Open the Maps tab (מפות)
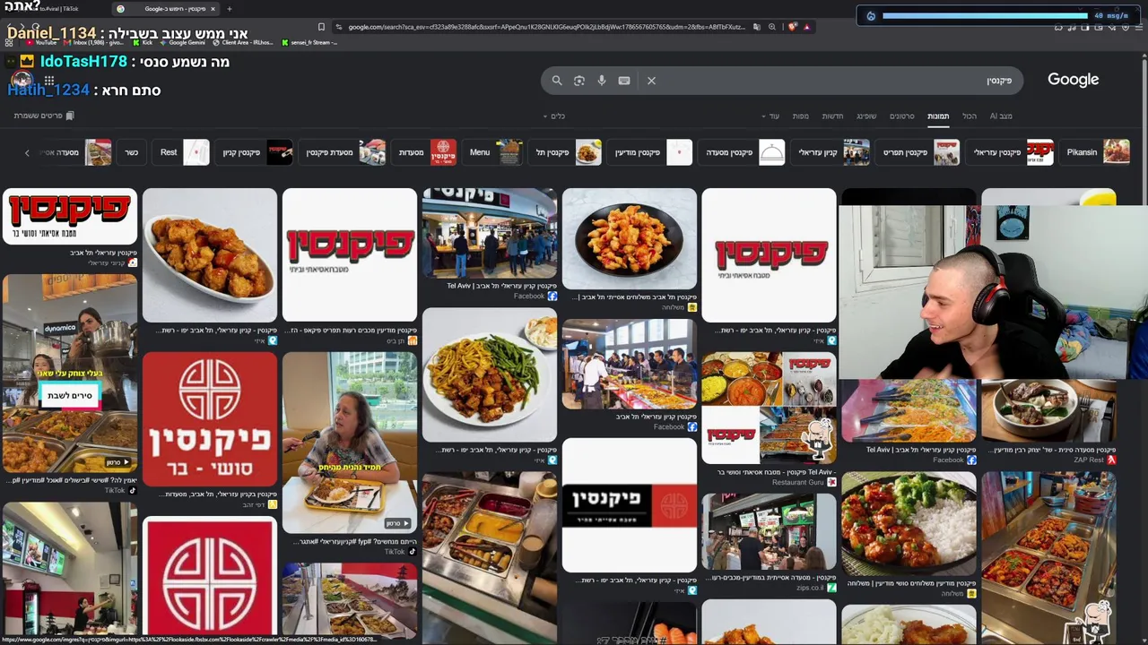The width and height of the screenshot is (1148, 645). tap(801, 116)
